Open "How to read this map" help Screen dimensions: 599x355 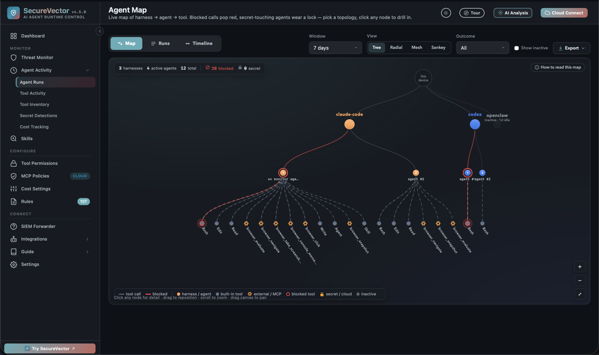click(x=557, y=67)
